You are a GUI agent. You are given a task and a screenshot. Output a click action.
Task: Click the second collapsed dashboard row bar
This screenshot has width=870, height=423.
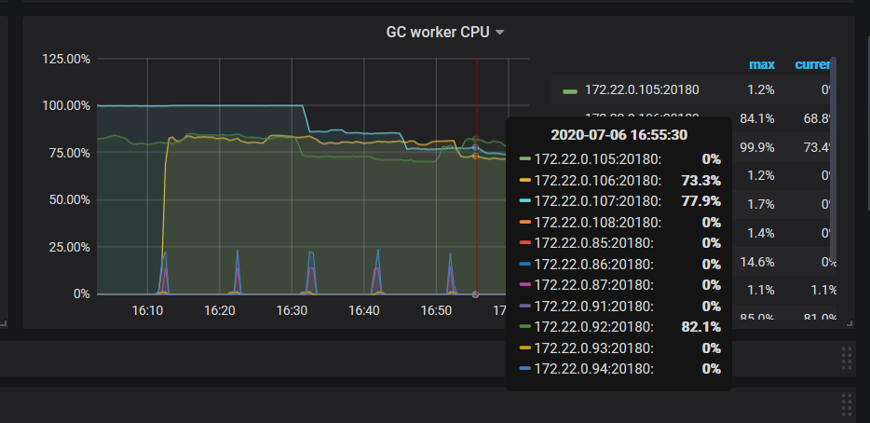pyautogui.click(x=428, y=404)
